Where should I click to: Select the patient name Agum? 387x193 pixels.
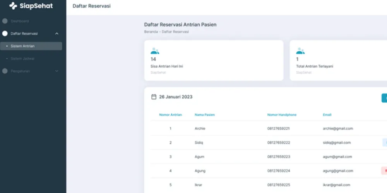[x=199, y=157]
